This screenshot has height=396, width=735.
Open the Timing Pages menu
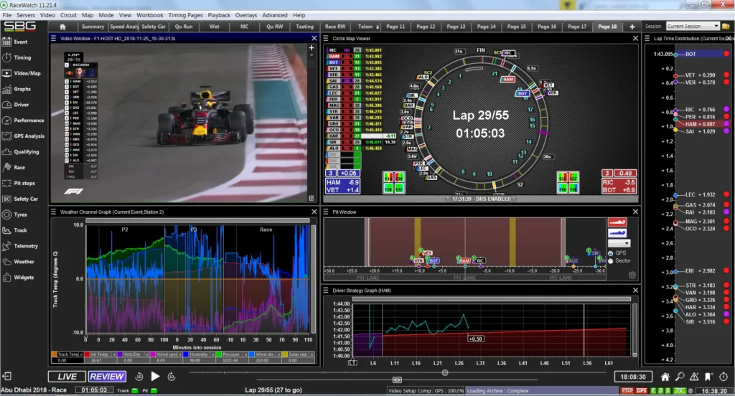(x=185, y=15)
